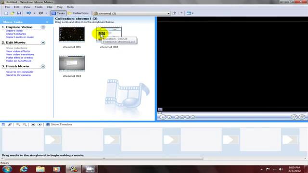Image resolution: width=308 pixels, height=173 pixels.
Task: Click the first storyboard transition cell
Action: click(x=53, y=140)
